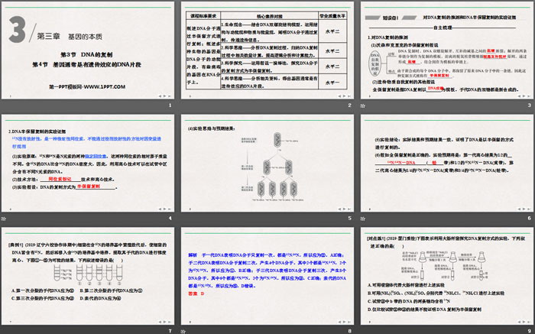Click slide number label 2

[x=349, y=105]
